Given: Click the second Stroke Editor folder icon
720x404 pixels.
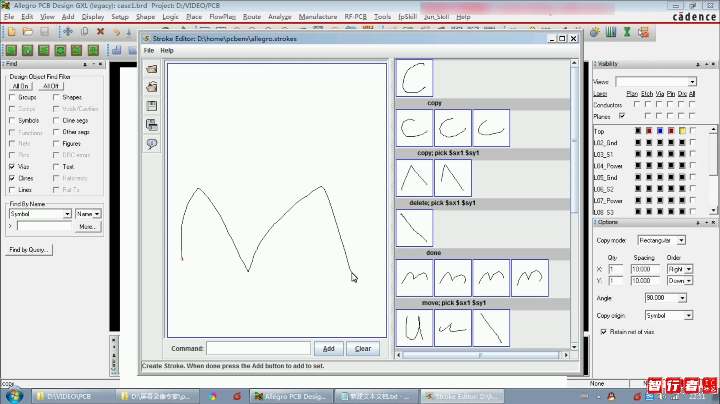Looking at the screenshot, I should 152,87.
